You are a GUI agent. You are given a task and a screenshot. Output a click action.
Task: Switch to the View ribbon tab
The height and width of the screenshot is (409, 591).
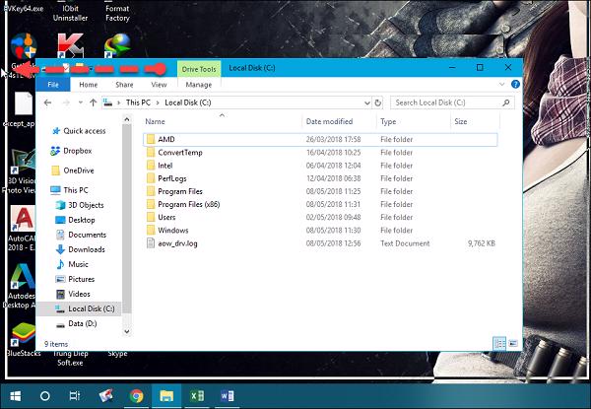[x=156, y=85]
